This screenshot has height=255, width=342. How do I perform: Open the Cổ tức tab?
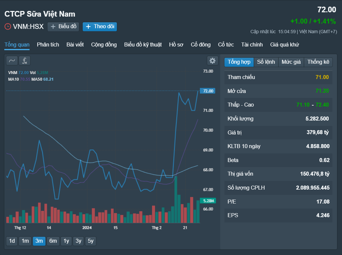226,45
